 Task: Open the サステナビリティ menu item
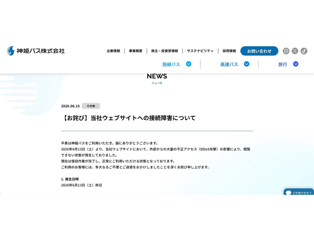click(x=200, y=51)
